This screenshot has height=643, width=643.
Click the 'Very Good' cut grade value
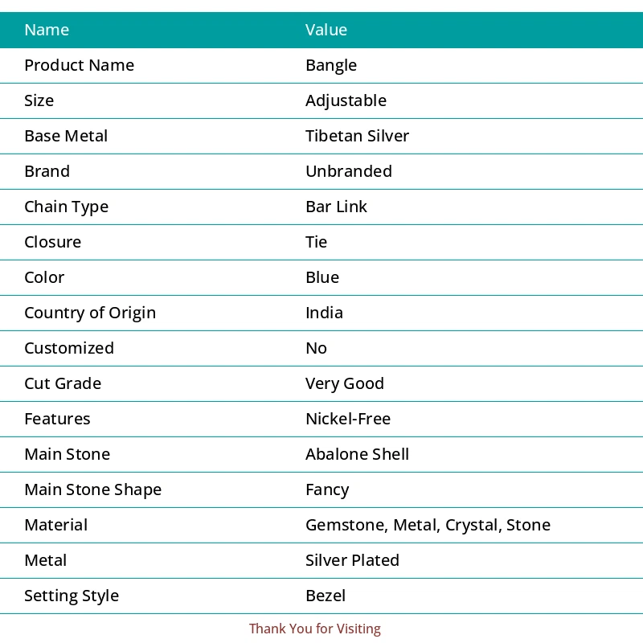345,384
